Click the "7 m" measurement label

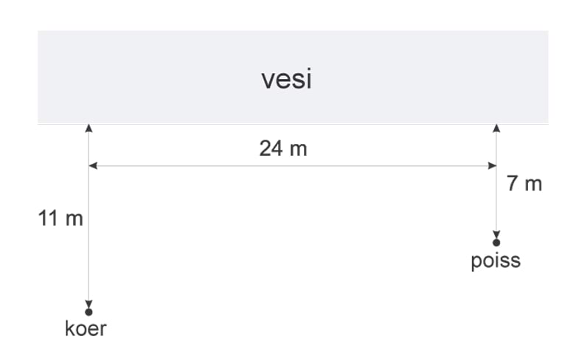tap(524, 184)
